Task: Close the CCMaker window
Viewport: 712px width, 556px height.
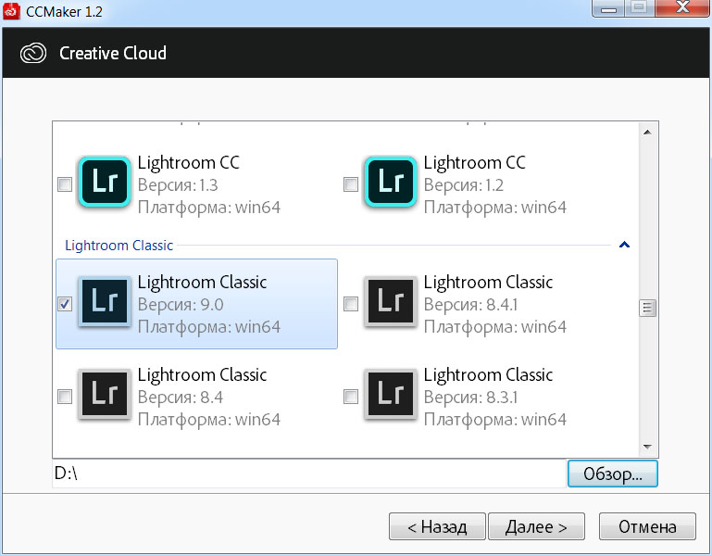Action: click(x=682, y=8)
